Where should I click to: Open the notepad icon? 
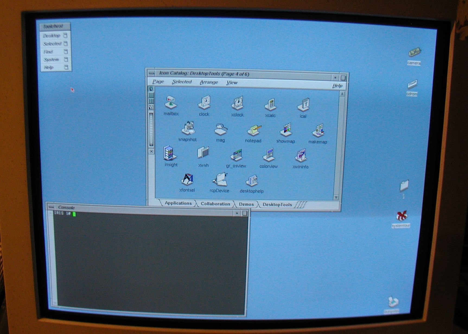point(254,130)
